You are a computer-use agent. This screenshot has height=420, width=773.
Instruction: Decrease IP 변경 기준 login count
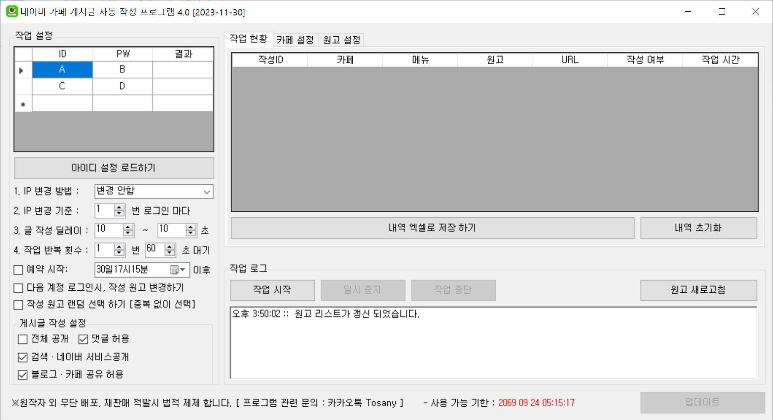coord(119,214)
